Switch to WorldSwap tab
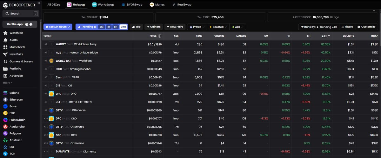Viewport: 381px width, 158px height. (103, 5)
